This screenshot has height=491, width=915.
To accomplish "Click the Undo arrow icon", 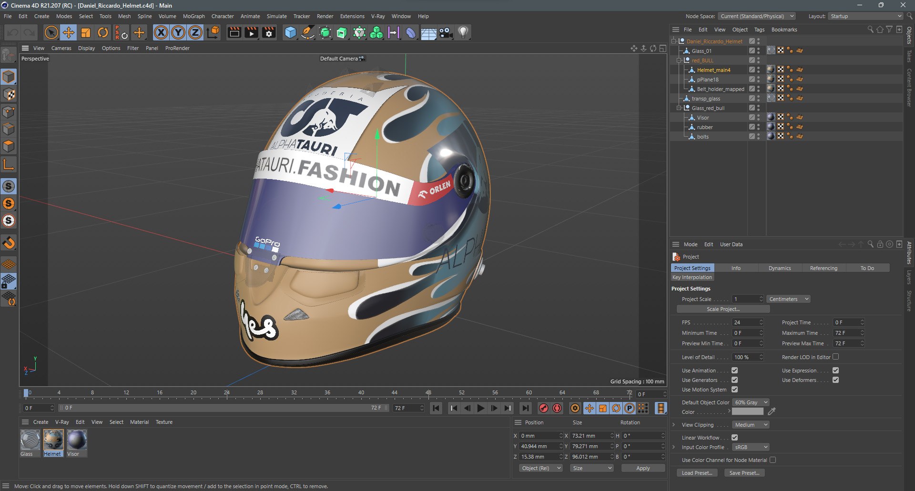I will (x=13, y=33).
